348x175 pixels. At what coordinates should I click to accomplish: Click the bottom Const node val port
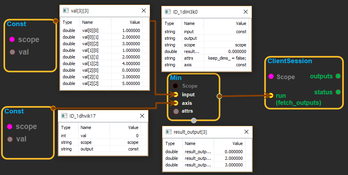[10, 139]
